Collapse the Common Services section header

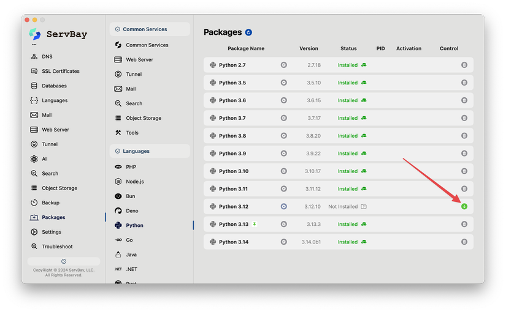tap(150, 29)
